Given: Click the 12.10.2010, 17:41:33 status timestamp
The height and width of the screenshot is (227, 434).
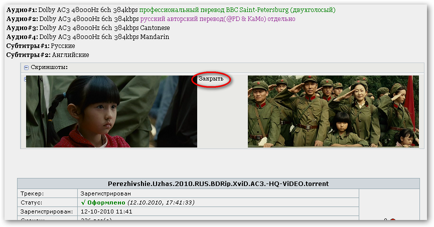Looking at the screenshot, I should point(161,202).
